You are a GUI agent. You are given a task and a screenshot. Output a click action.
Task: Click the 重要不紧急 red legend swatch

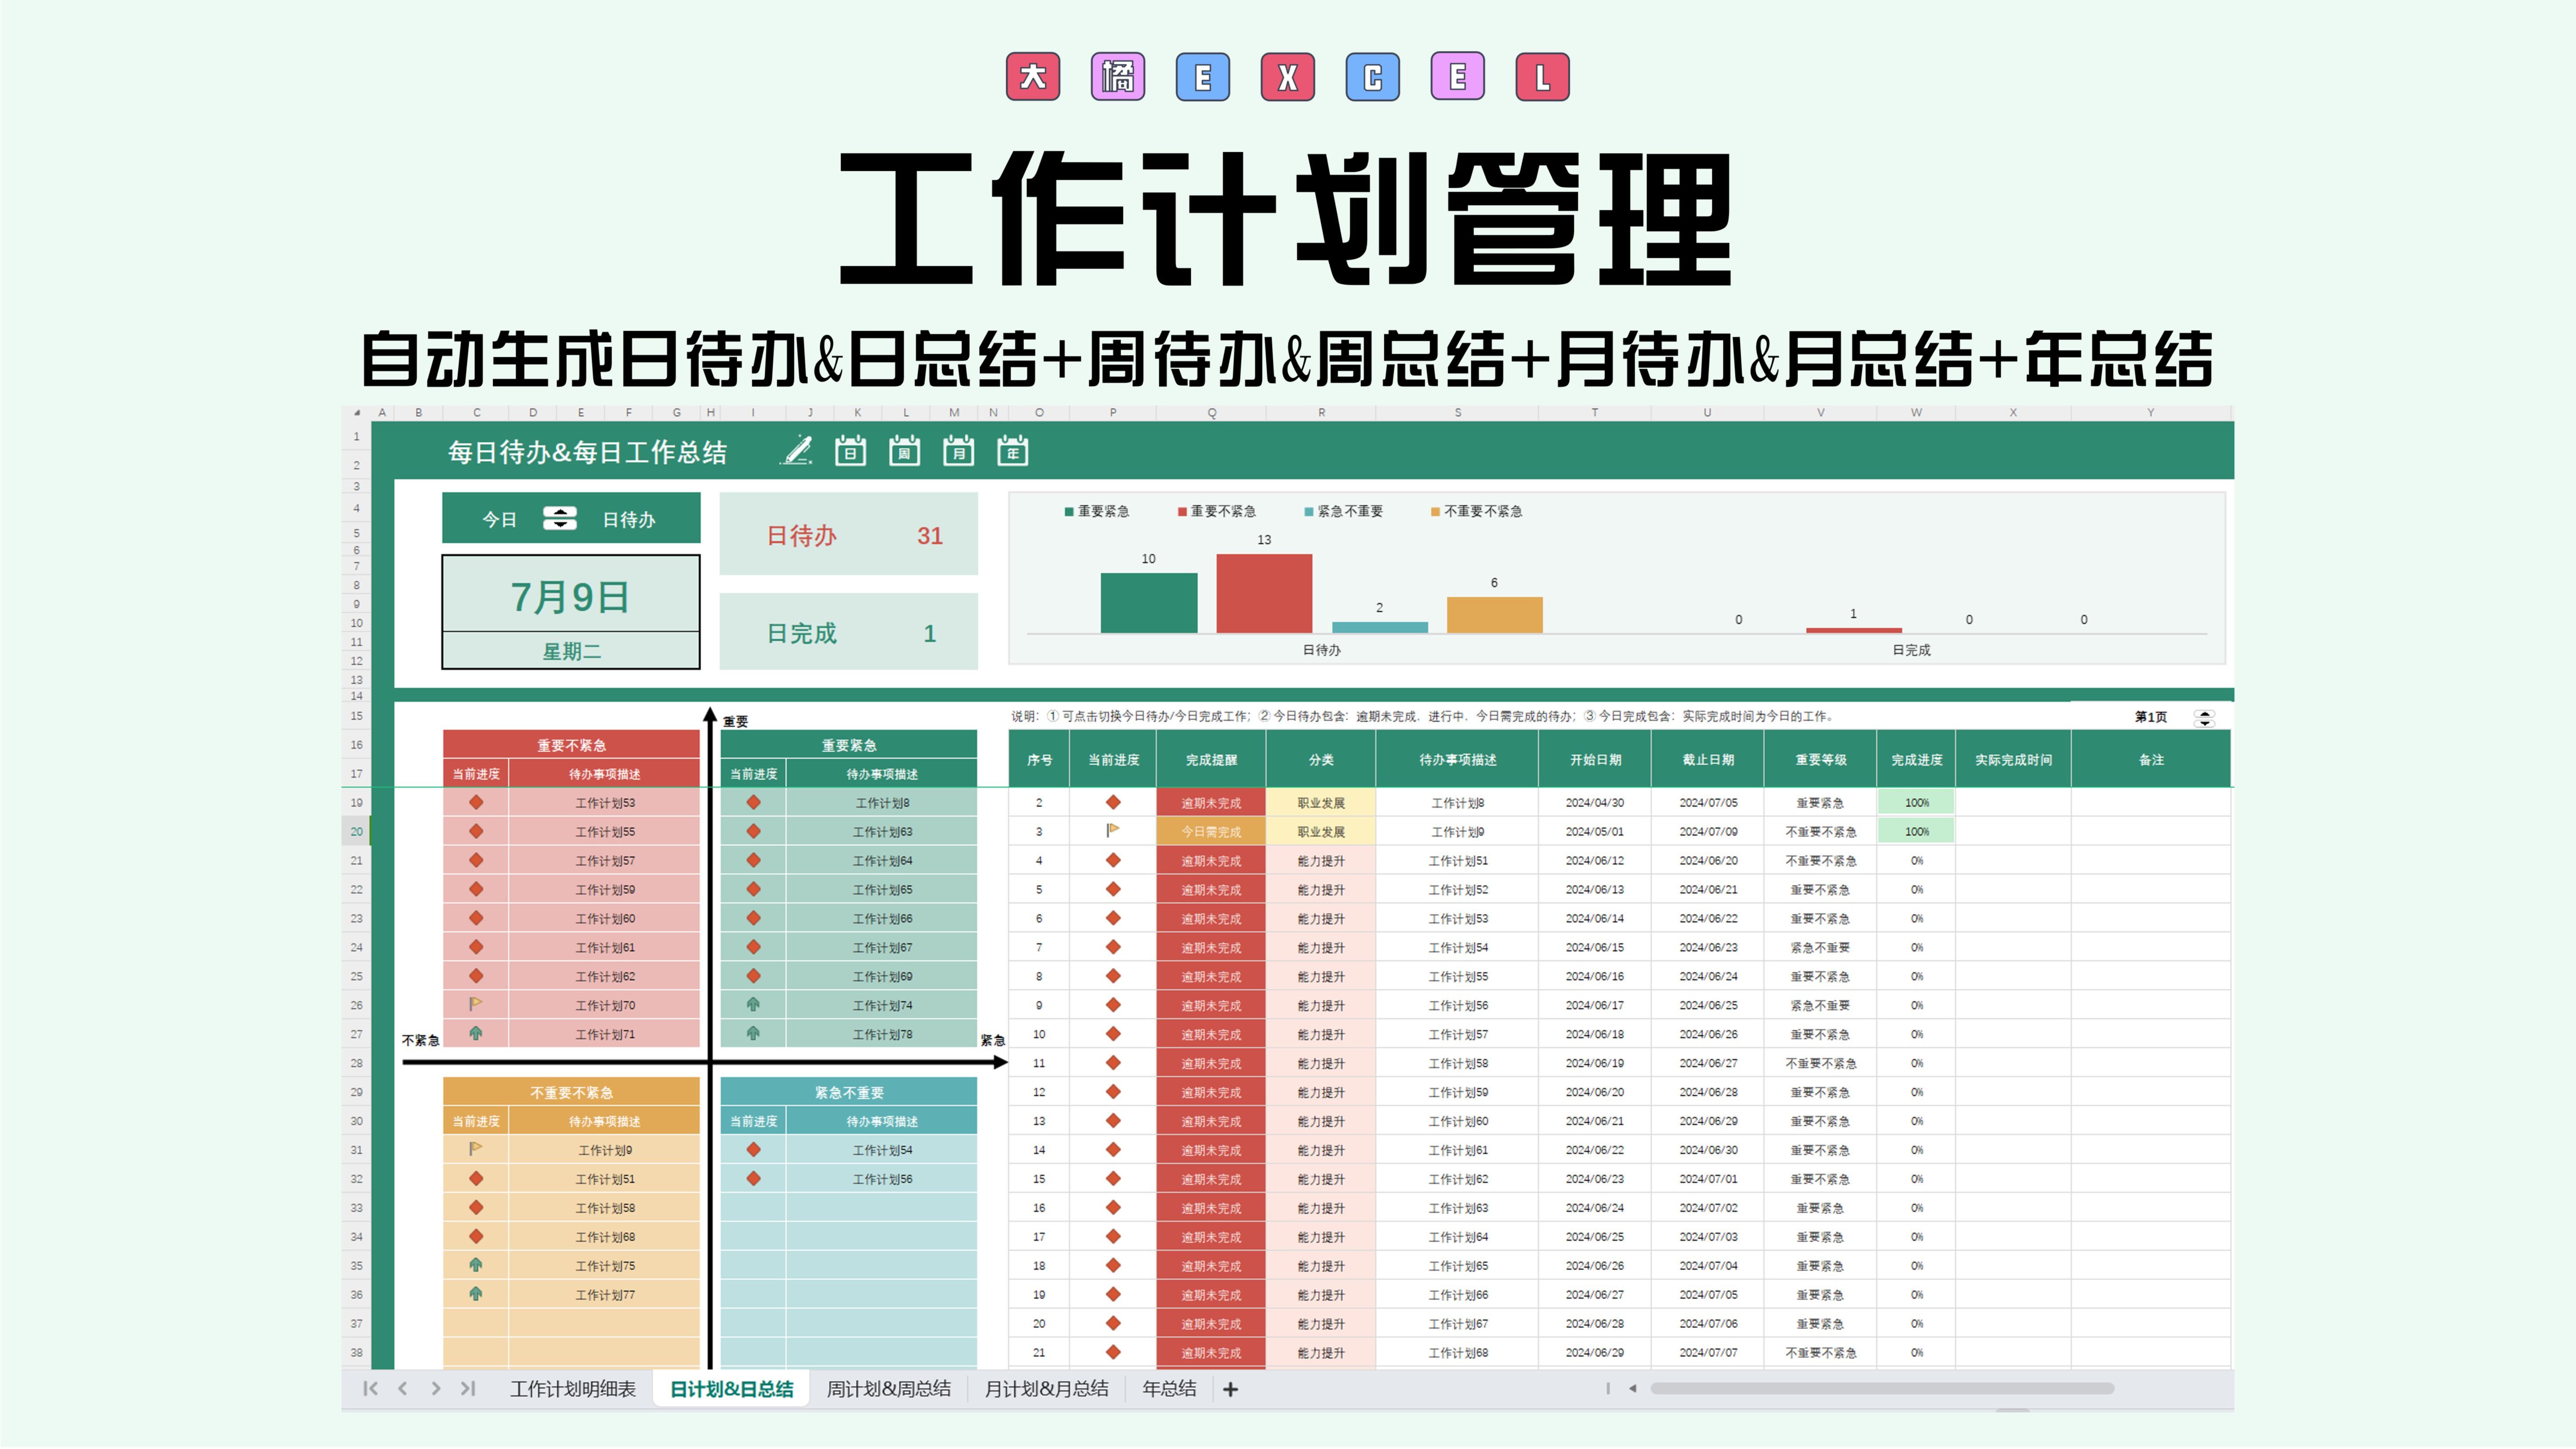point(1182,512)
